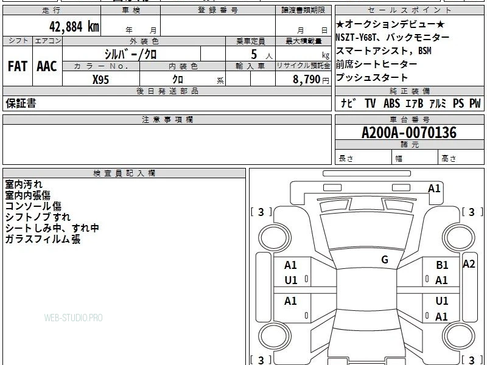Select the 最大積載量 header
Screen dimensions: 487x365
pyautogui.click(x=303, y=41)
